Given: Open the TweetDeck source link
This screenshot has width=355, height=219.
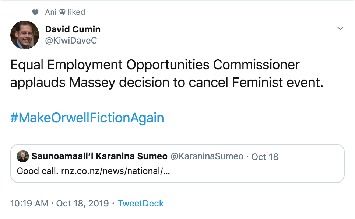Looking at the screenshot, I should (141, 203).
